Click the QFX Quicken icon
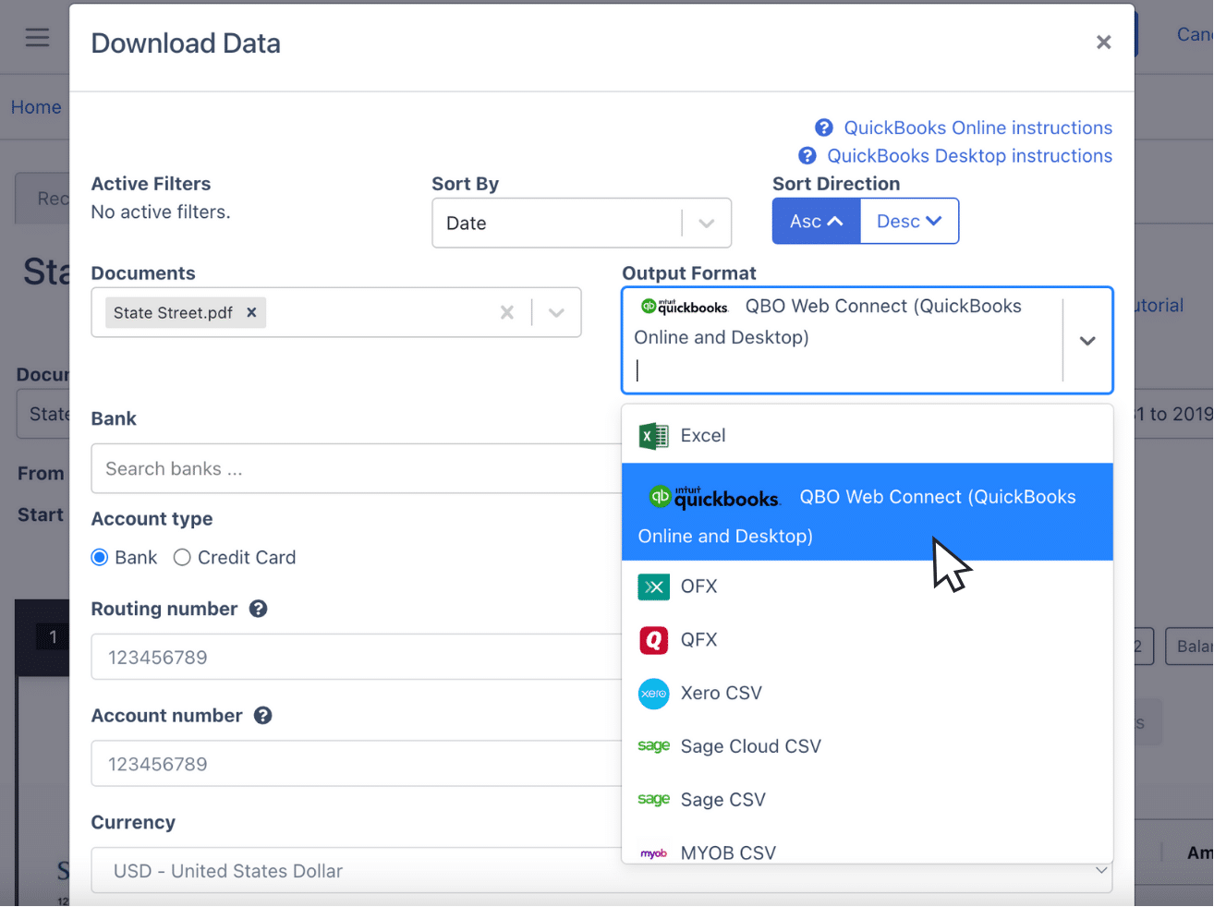Screen dimensions: 1214x907 [x=654, y=639]
